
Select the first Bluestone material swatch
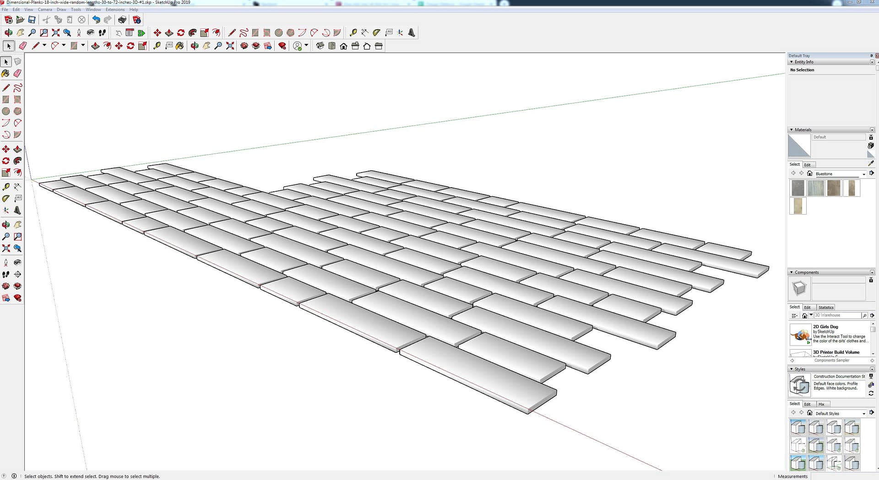click(x=798, y=188)
